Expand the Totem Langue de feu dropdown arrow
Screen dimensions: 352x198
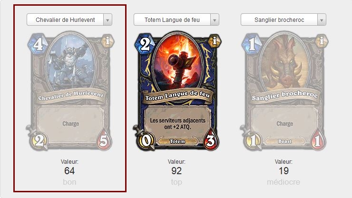click(215, 20)
